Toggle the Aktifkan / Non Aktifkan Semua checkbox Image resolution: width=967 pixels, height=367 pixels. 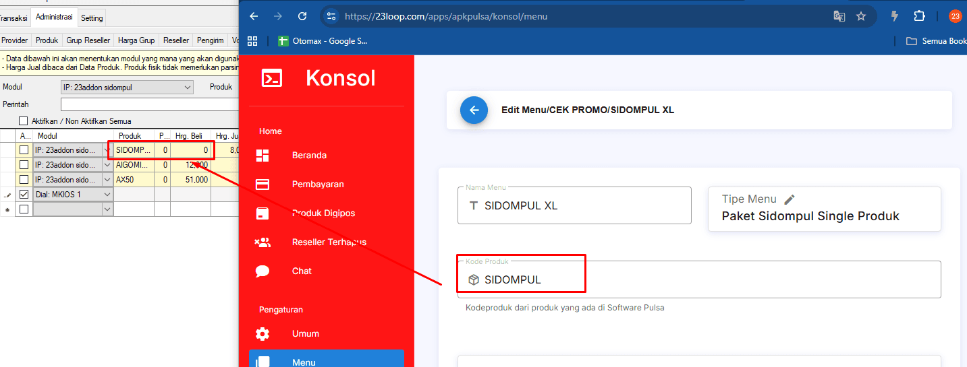point(24,121)
